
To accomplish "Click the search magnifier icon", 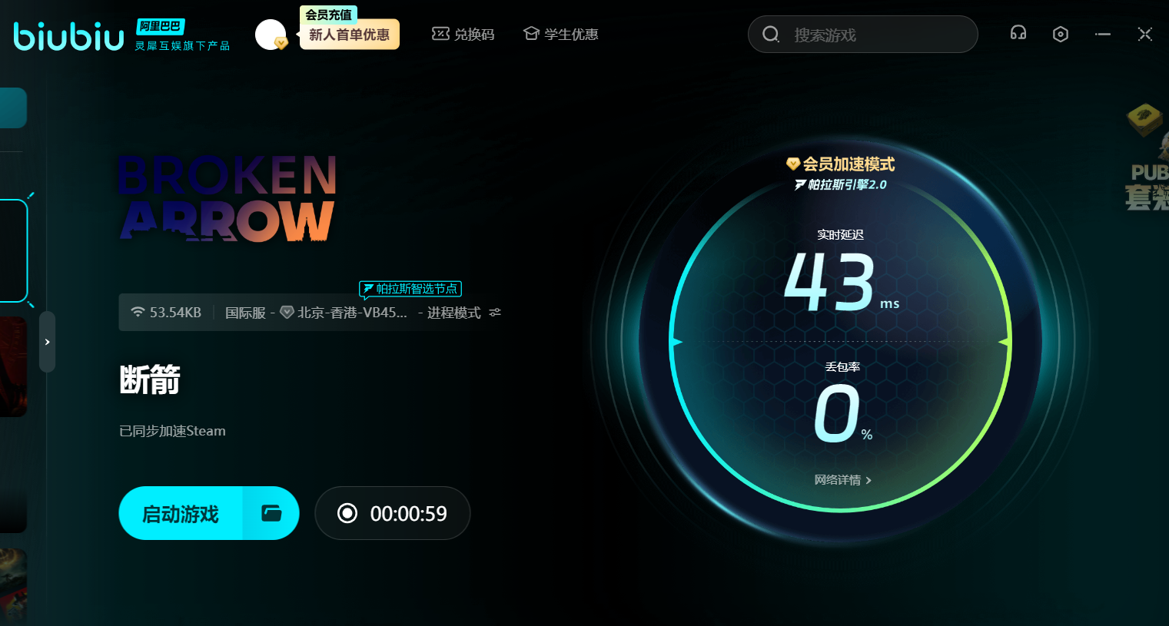I will [x=771, y=35].
